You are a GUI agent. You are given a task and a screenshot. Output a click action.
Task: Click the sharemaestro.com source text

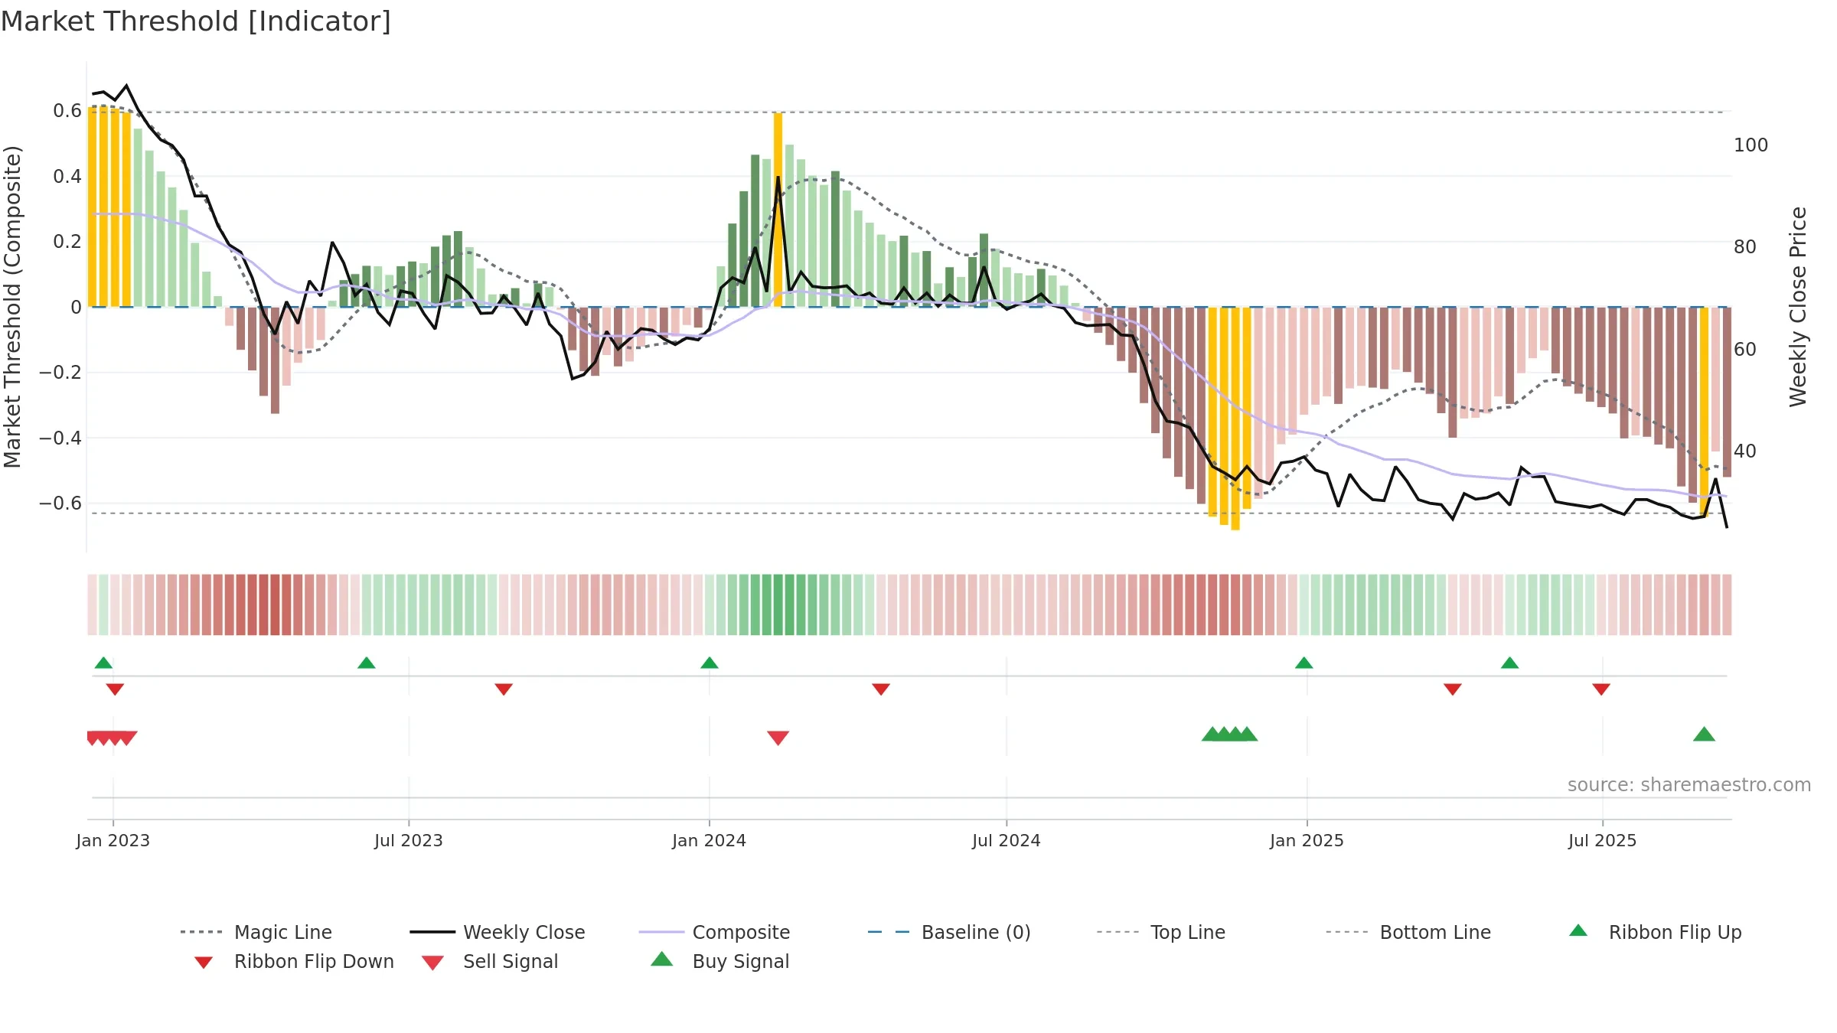tap(1689, 785)
